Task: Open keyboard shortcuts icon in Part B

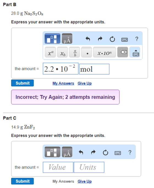Action: [x=125, y=39]
